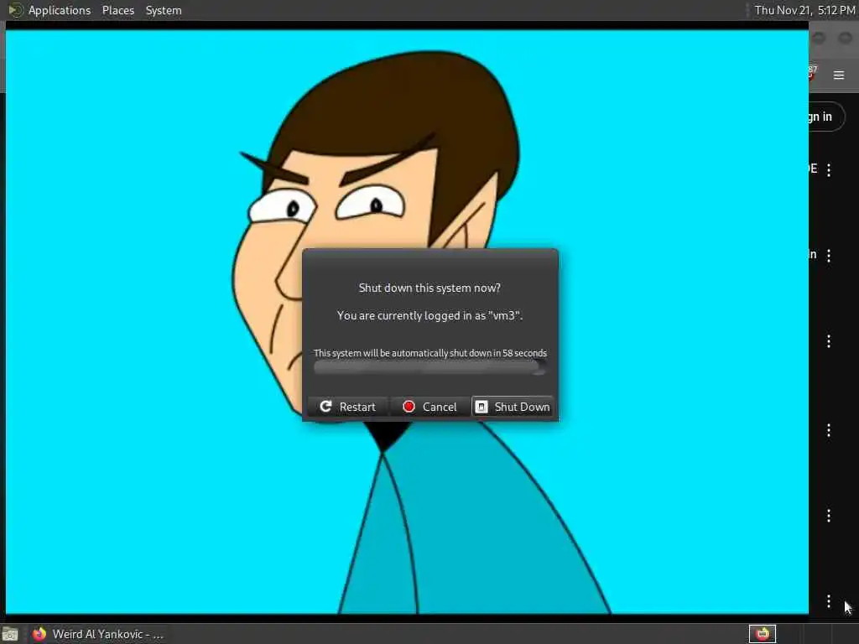Click the Applications menu logo icon
Viewport: 859px width, 644px height.
point(15,10)
